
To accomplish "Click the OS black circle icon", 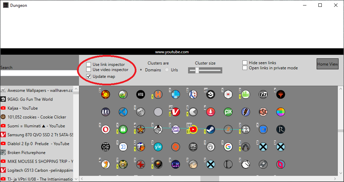I will coord(106,147).
